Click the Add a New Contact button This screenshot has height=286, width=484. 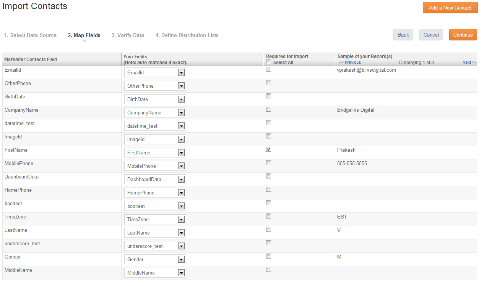click(450, 8)
